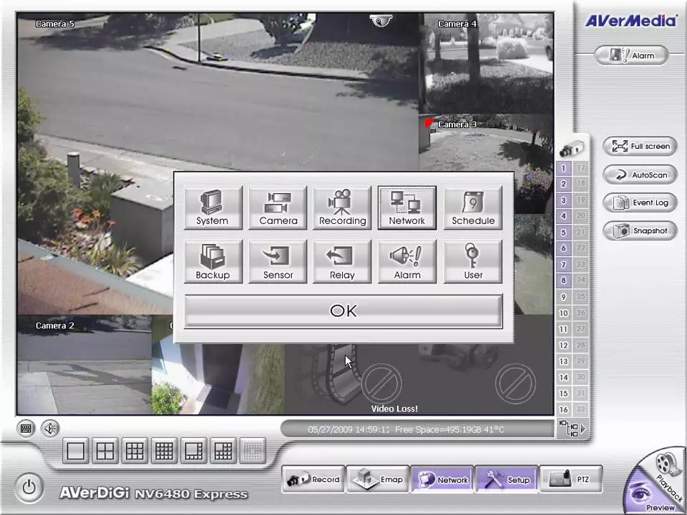Open the Schedule settings icon
This screenshot has width=687, height=515.
pos(472,208)
